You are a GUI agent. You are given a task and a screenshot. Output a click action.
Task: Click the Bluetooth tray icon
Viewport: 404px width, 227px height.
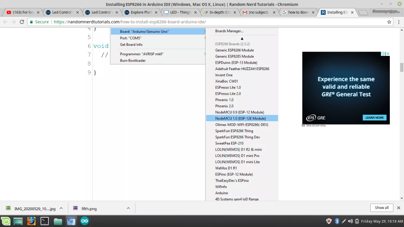pyautogui.click(x=337, y=221)
